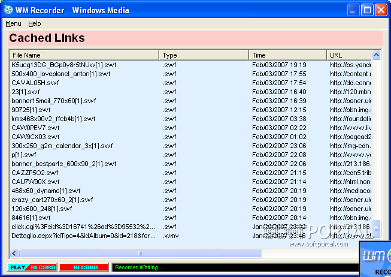Image resolution: width=391 pixels, height=277 pixels.
Task: Click the horizontal scrollbar thumb
Action: point(141,253)
